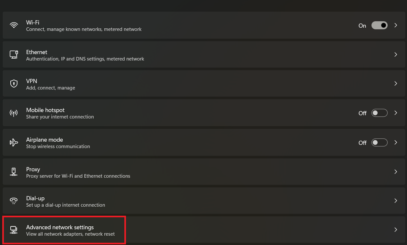Click the Airplane mode row chevron

(x=396, y=142)
